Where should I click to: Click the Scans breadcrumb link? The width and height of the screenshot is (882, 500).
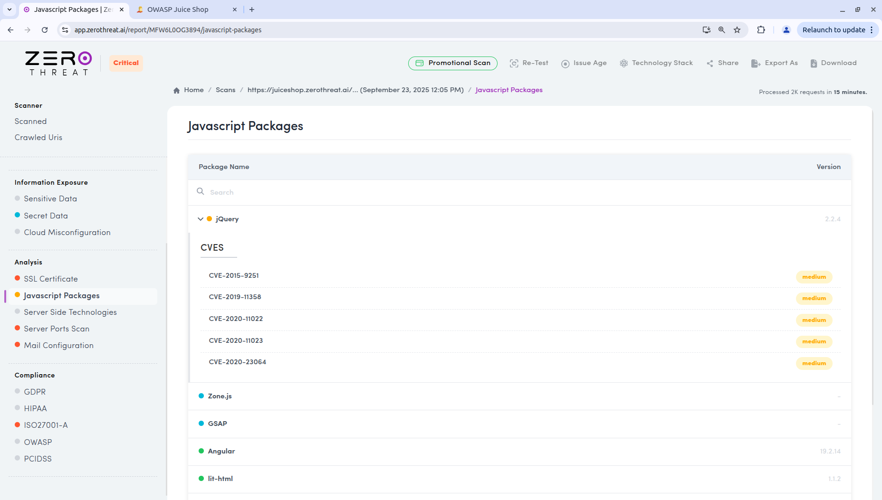coord(225,90)
